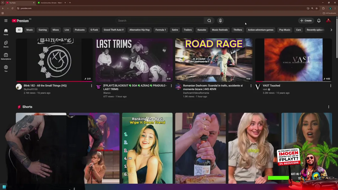Open the You section in sidebar
Screen dimensions: 338x190
click(x=6, y=69)
